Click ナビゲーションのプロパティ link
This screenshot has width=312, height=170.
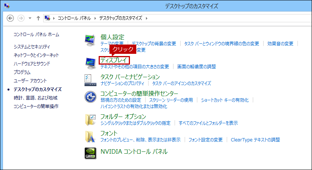122,83
